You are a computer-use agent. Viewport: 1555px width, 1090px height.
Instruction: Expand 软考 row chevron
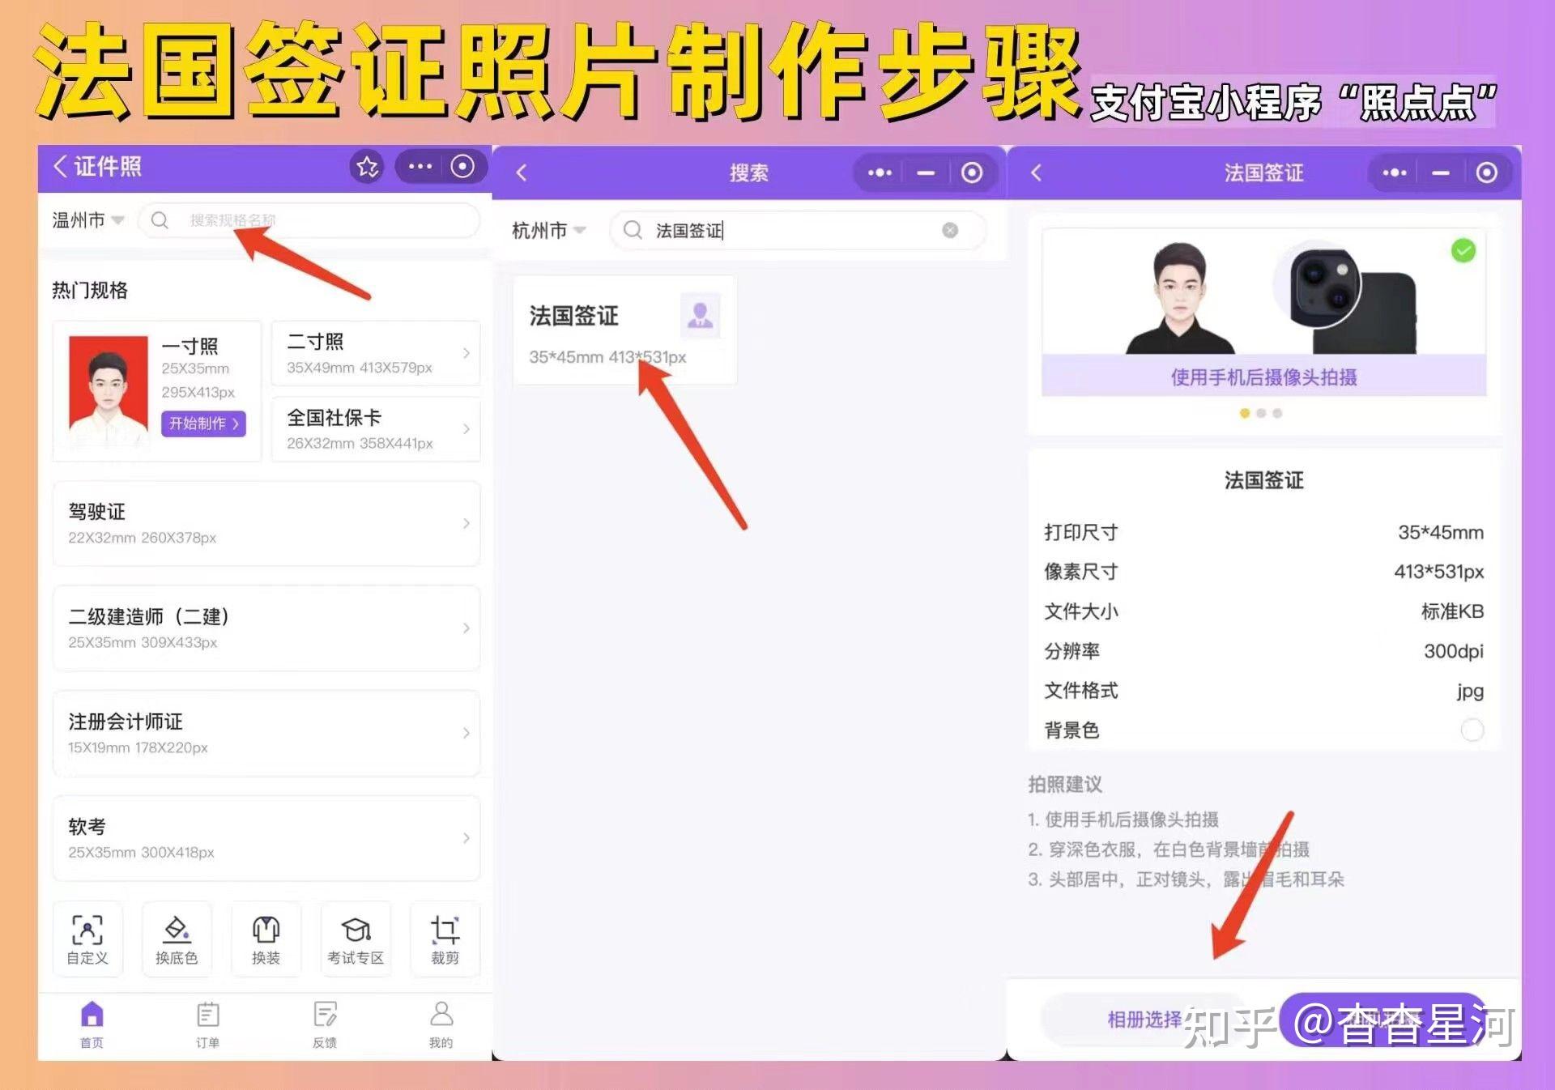click(x=466, y=837)
